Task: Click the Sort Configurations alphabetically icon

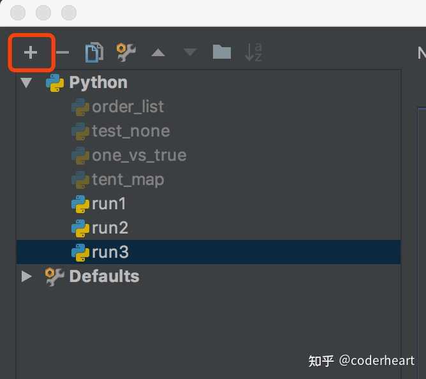Action: coord(253,53)
